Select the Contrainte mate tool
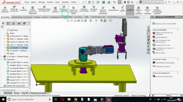 [23, 9]
